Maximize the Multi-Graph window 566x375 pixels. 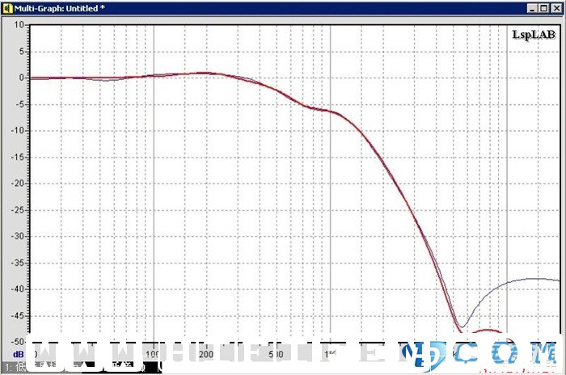tap(544, 8)
